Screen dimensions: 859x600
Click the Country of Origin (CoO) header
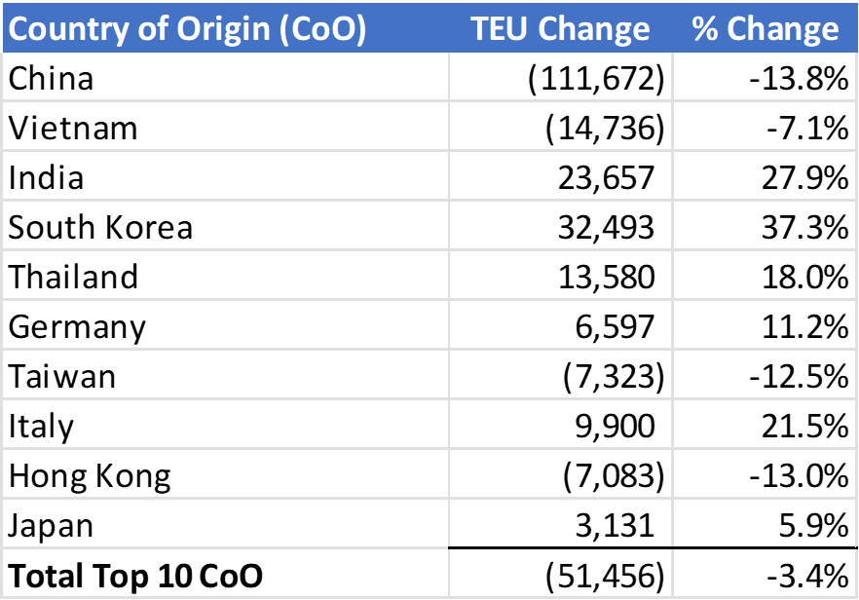point(187,28)
